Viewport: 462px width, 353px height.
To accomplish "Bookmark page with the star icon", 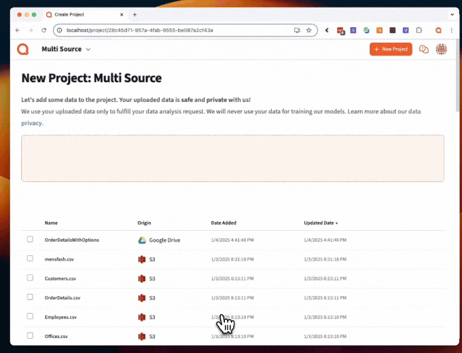I will tap(308, 31).
